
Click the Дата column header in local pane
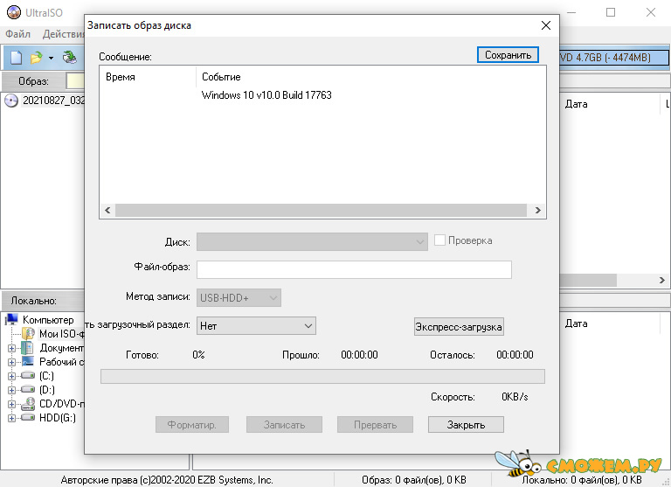click(x=576, y=324)
